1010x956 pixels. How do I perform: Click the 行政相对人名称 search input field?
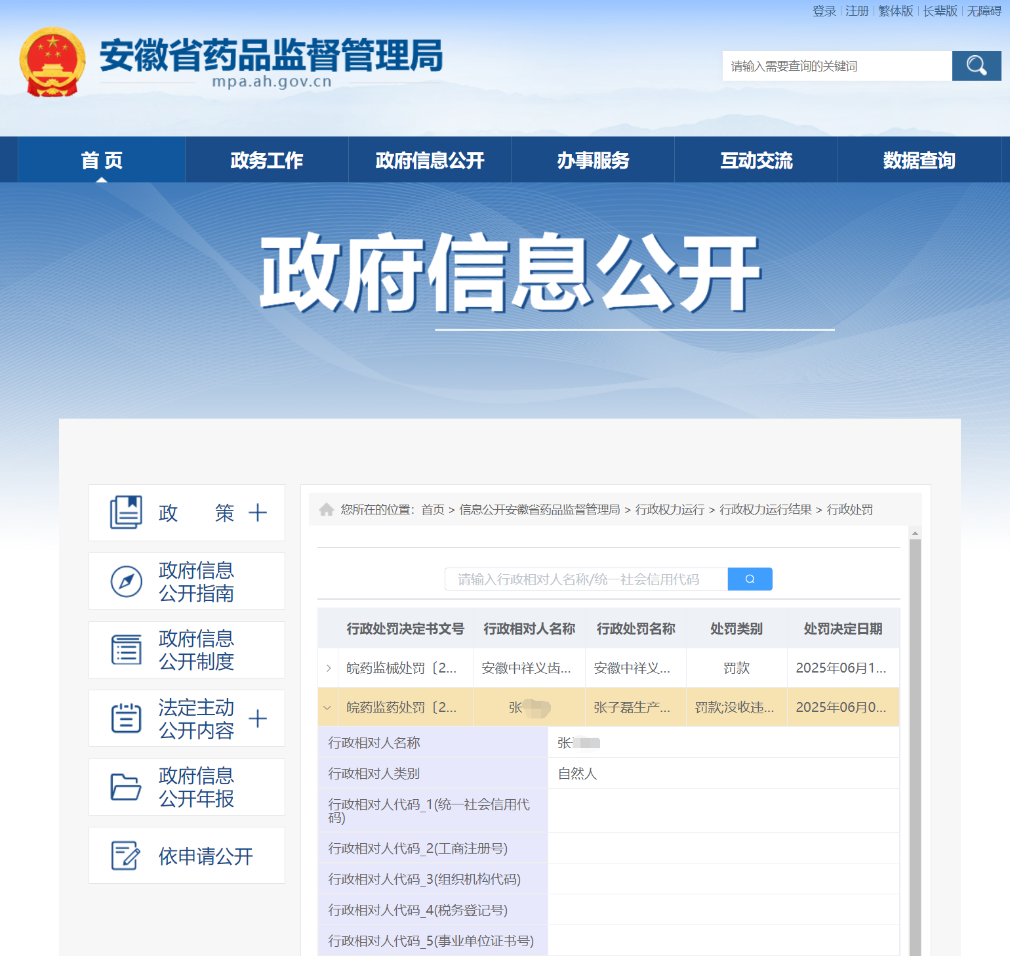(586, 579)
